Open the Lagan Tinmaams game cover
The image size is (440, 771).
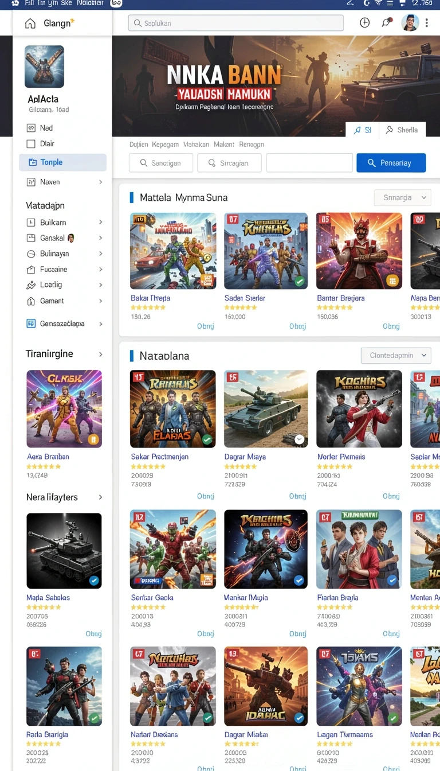(359, 686)
